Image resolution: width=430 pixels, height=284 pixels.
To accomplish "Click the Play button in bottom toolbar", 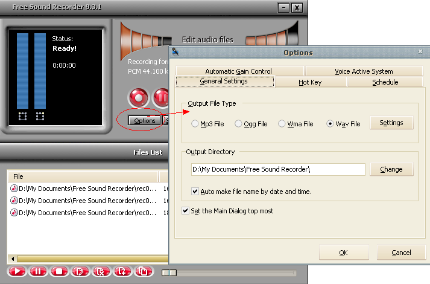I will tap(17, 271).
